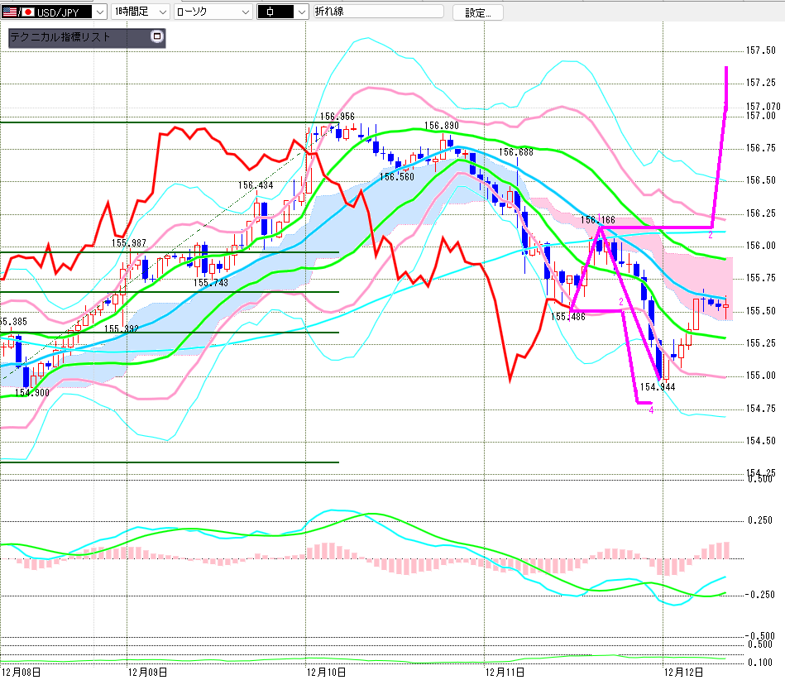Click the 12月08日 date axis label

19,671
